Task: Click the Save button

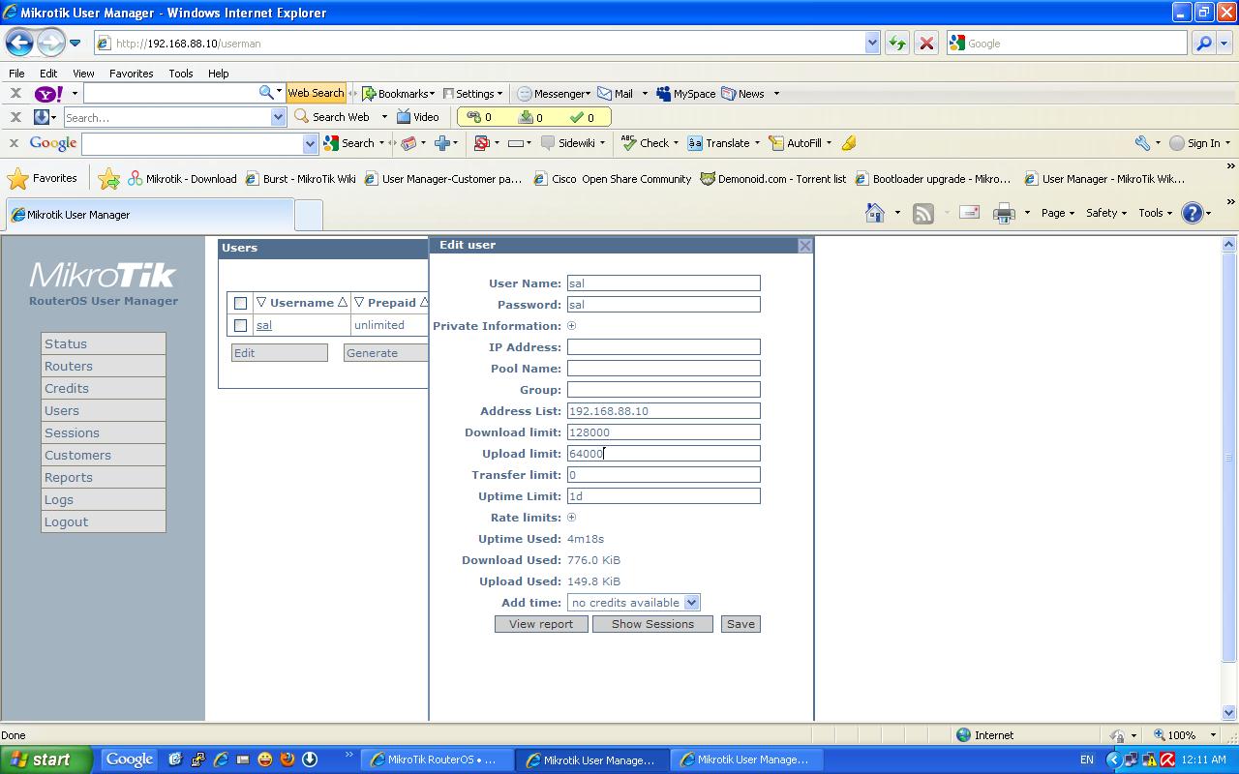Action: tap(740, 624)
